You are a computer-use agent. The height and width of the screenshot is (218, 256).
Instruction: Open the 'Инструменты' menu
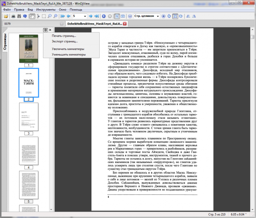pyautogui.click(x=46, y=10)
